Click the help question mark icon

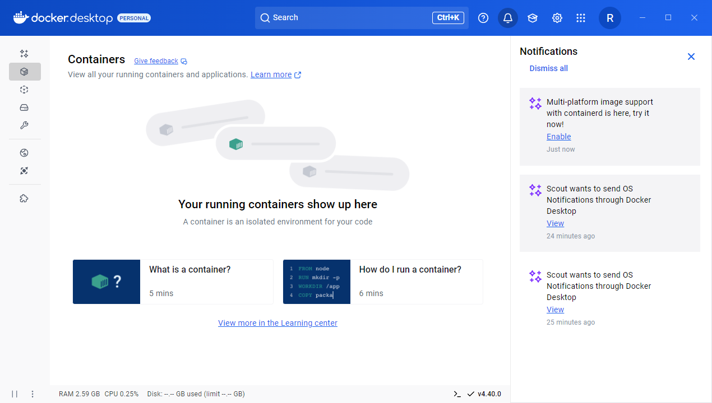(x=483, y=18)
